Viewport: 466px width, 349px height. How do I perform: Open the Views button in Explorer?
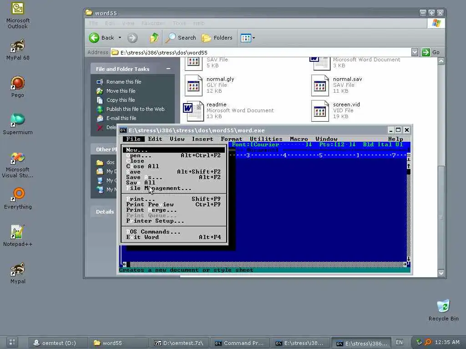click(x=246, y=38)
